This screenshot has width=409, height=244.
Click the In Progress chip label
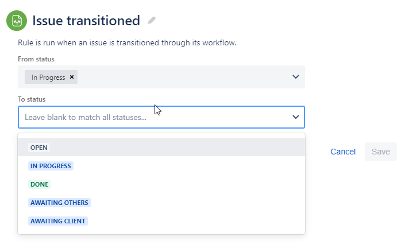(x=48, y=78)
